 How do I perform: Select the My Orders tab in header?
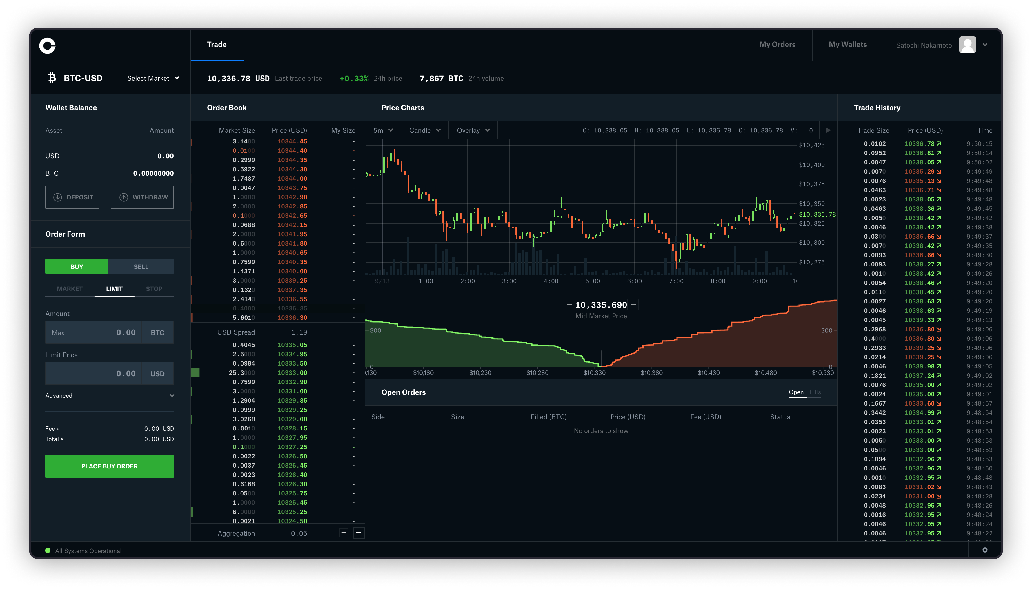pos(777,45)
